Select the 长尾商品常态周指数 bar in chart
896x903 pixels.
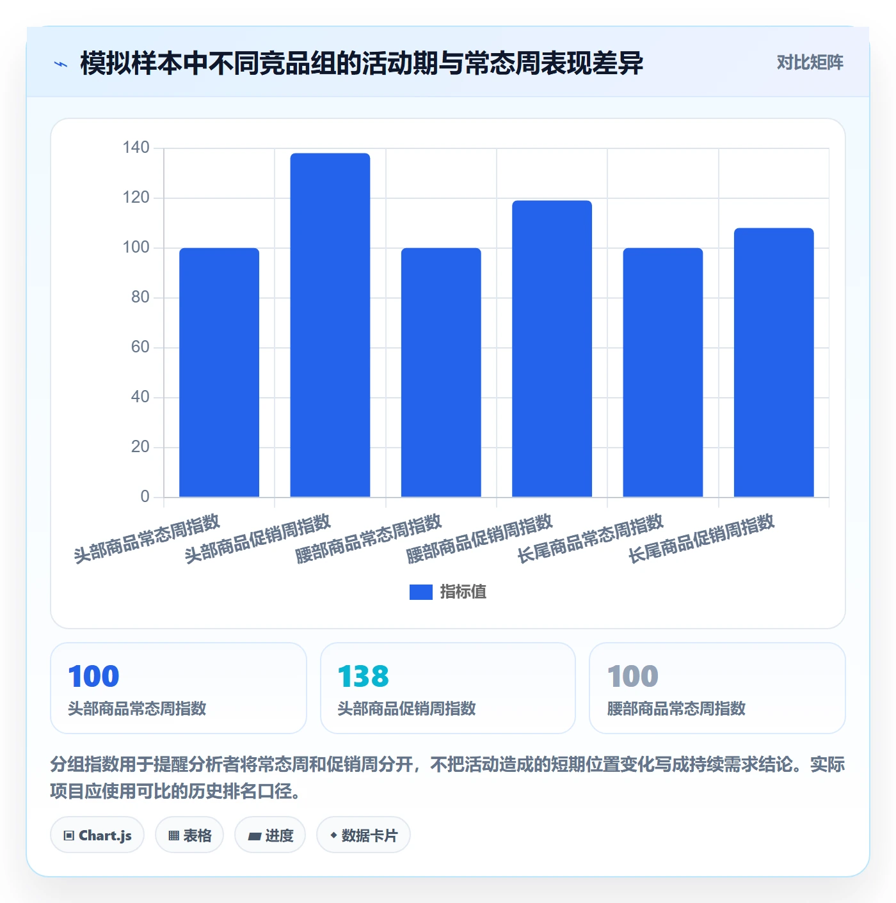663,372
